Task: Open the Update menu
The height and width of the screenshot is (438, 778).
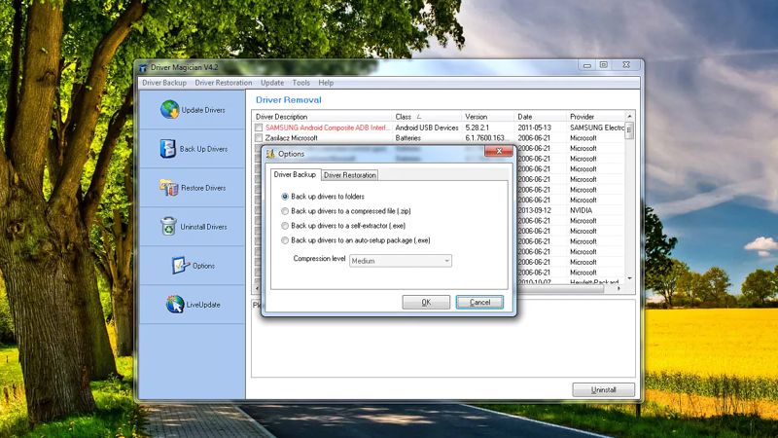Action: 272,83
